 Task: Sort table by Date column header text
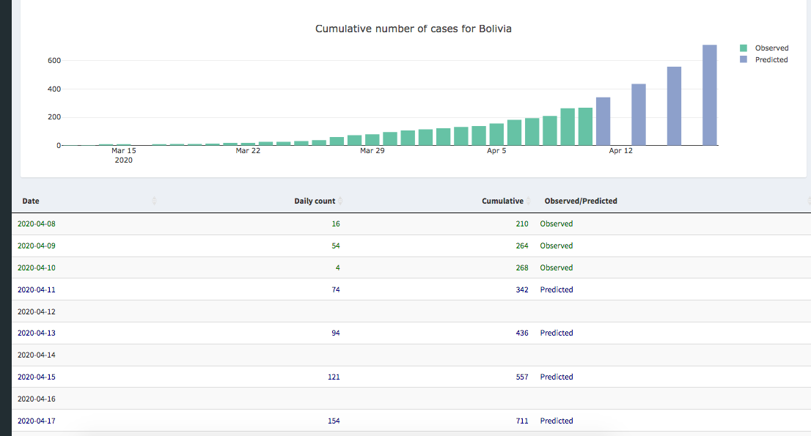(x=31, y=201)
